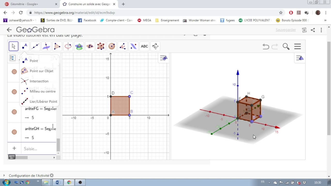Select the Perpendicular line tool
This screenshot has width=331, height=186.
46,47
